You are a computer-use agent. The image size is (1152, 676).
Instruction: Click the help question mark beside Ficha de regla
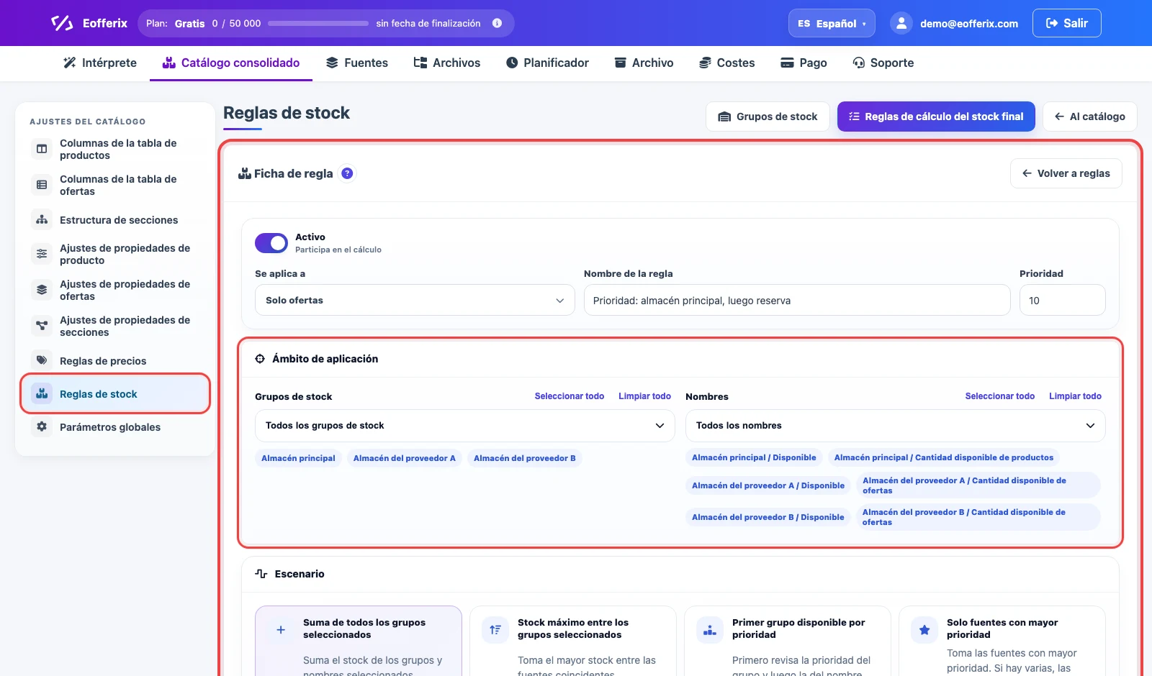347,173
